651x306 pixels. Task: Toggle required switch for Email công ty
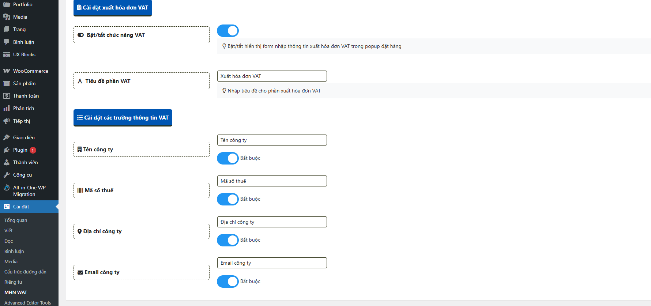tap(227, 282)
